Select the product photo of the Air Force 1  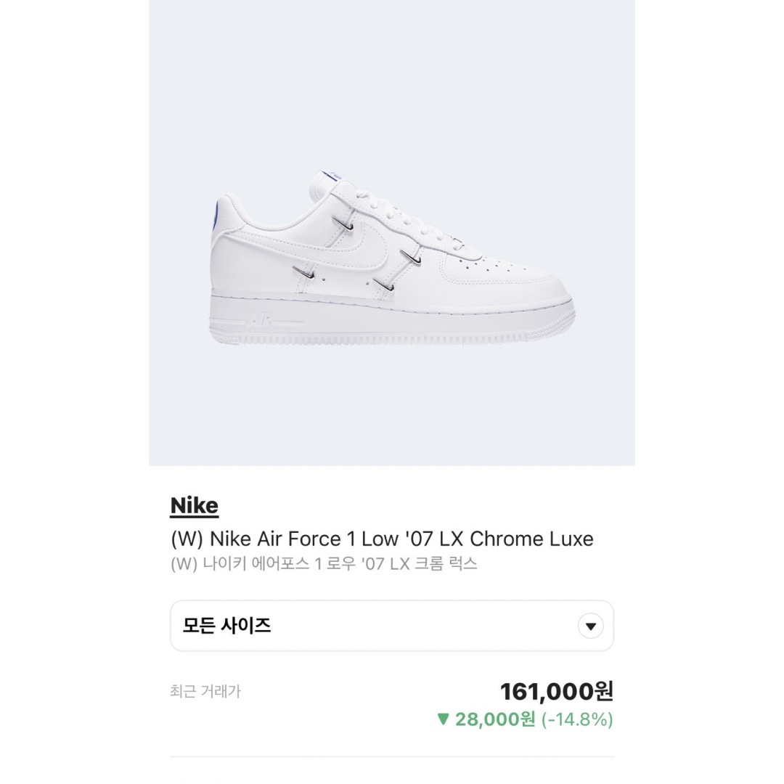392,261
